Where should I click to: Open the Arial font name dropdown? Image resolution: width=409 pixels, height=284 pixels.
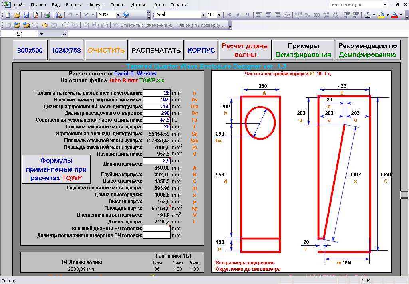click(x=203, y=15)
